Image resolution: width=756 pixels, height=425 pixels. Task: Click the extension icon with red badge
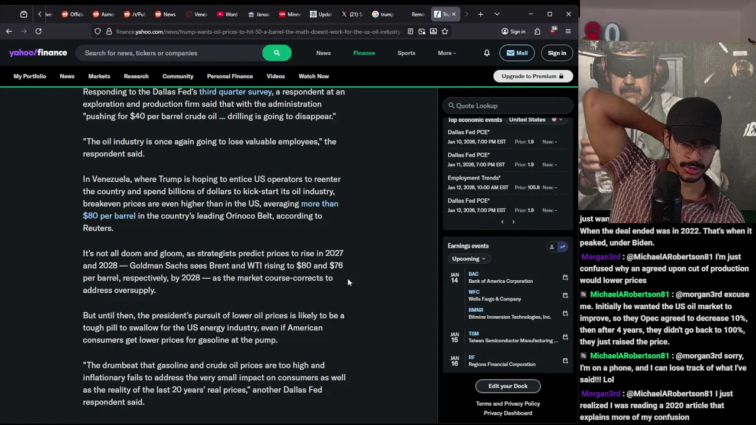point(553,31)
